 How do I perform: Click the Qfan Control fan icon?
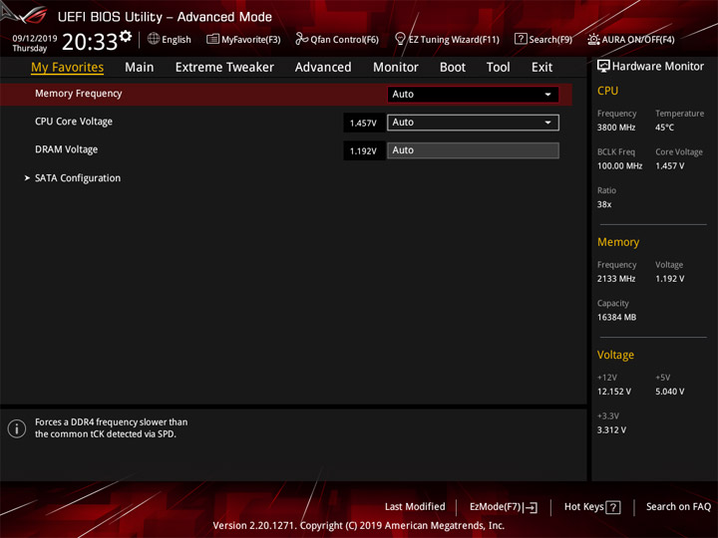(301, 39)
